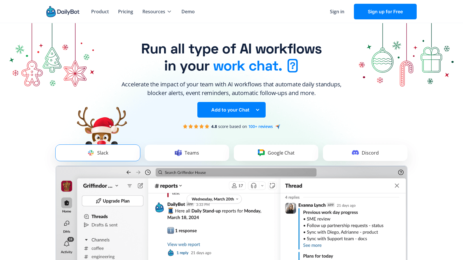This screenshot has height=260, width=463.
Task: Click the small DailyBot reply avatar
Action: click(x=171, y=253)
